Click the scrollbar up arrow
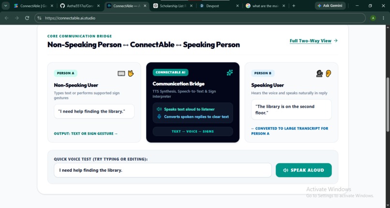 [388, 27]
